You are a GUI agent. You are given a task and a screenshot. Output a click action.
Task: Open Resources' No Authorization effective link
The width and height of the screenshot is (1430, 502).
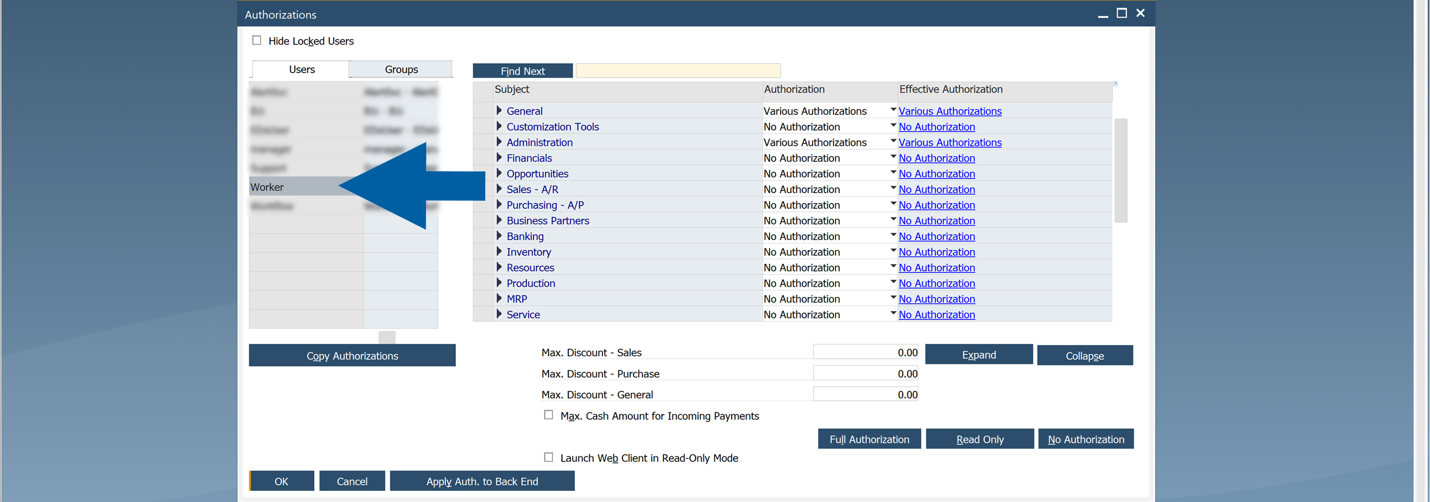(937, 267)
